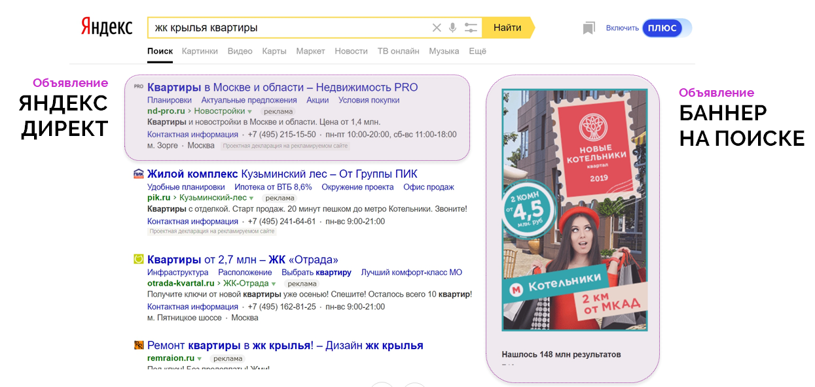This screenshot has height=387, width=815.
Task: Click the м. Пятницкое шоссе address text
Action: tap(185, 318)
